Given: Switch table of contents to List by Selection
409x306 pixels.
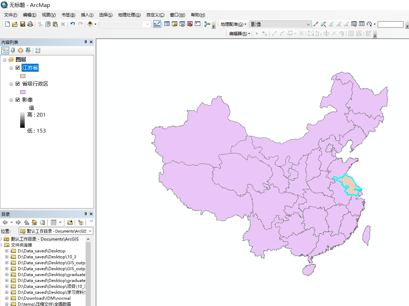Looking at the screenshot, I should pos(28,50).
